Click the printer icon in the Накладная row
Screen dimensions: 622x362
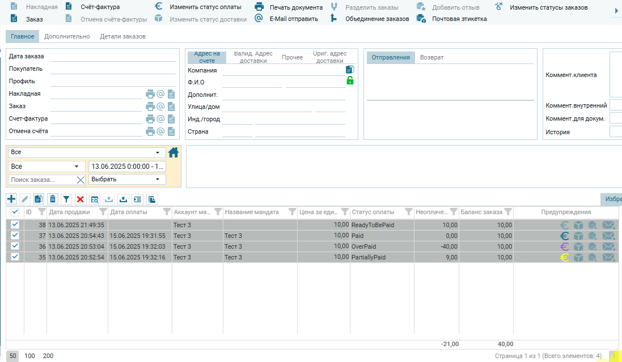[x=150, y=94]
